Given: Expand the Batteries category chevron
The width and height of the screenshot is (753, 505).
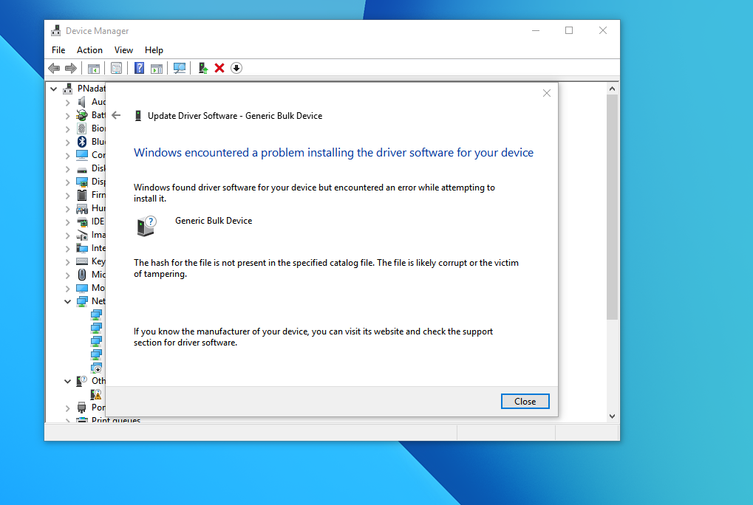Looking at the screenshot, I should (x=68, y=116).
